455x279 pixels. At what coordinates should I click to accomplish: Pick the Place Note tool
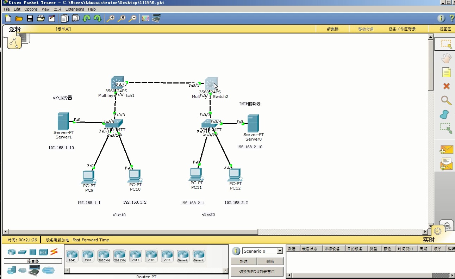pyautogui.click(x=446, y=72)
